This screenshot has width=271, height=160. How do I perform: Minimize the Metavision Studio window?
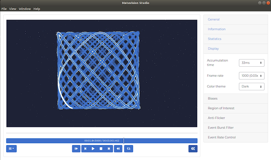(260, 3)
